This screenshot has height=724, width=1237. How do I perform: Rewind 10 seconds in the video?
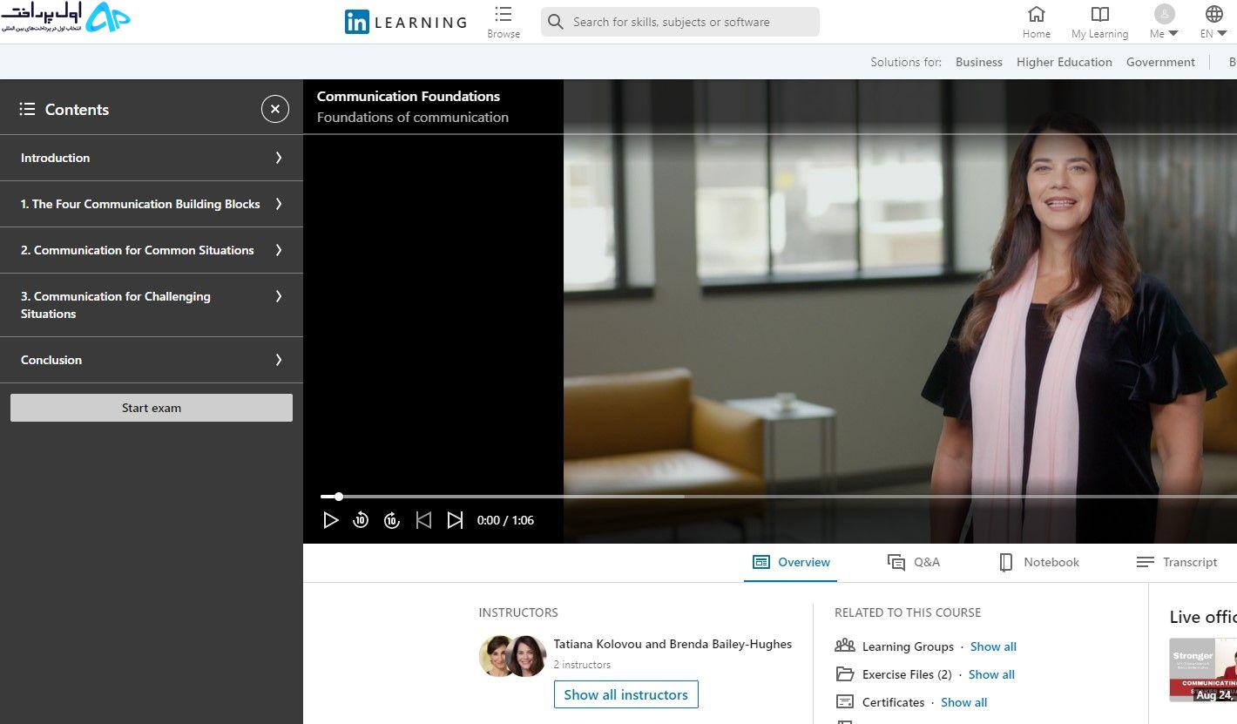[x=361, y=520]
